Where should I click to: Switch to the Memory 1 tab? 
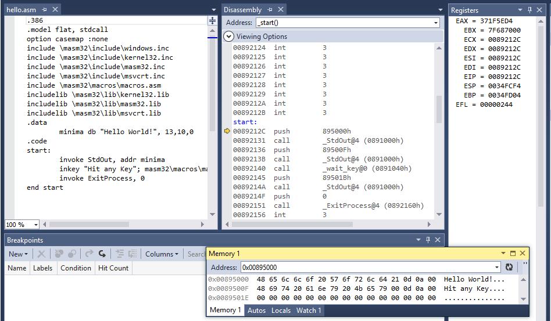[x=225, y=310]
